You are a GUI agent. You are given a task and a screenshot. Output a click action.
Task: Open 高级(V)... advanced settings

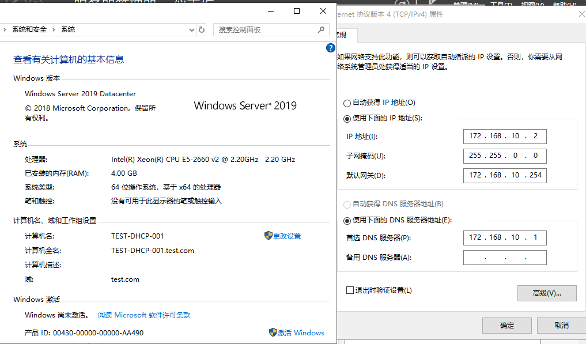tap(547, 293)
